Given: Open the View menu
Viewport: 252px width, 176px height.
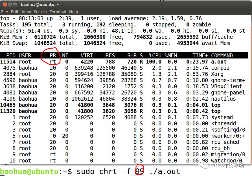Looking at the screenshot, I should coord(26,12).
